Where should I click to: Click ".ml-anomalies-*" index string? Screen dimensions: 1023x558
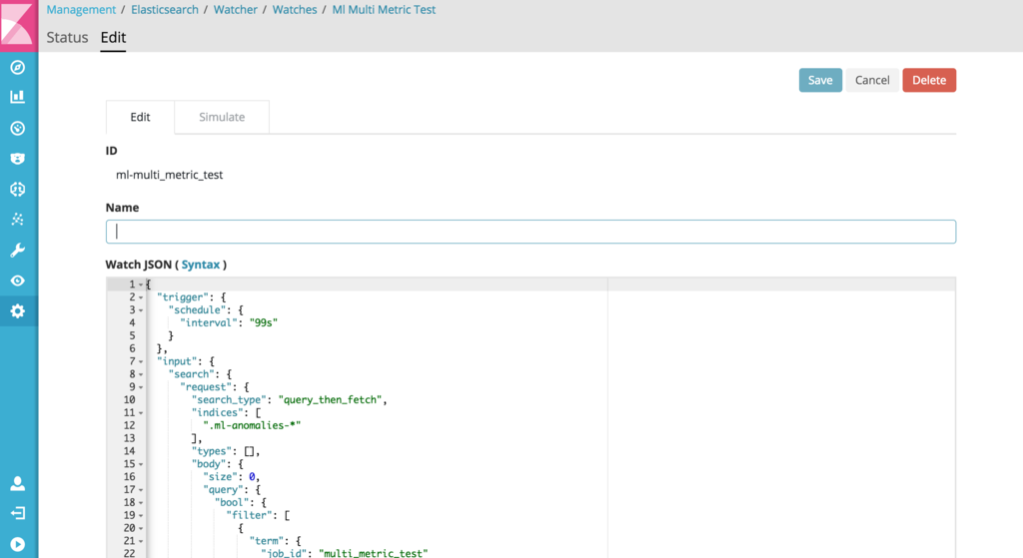252,425
